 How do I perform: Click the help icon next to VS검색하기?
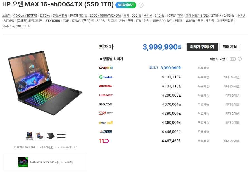[141, 5]
